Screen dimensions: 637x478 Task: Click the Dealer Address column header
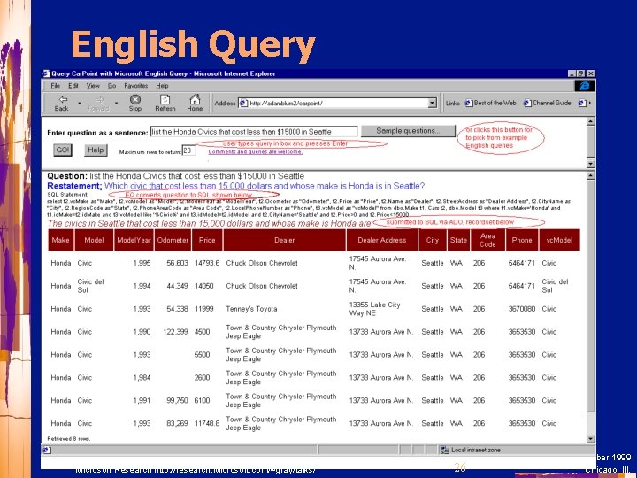382,240
